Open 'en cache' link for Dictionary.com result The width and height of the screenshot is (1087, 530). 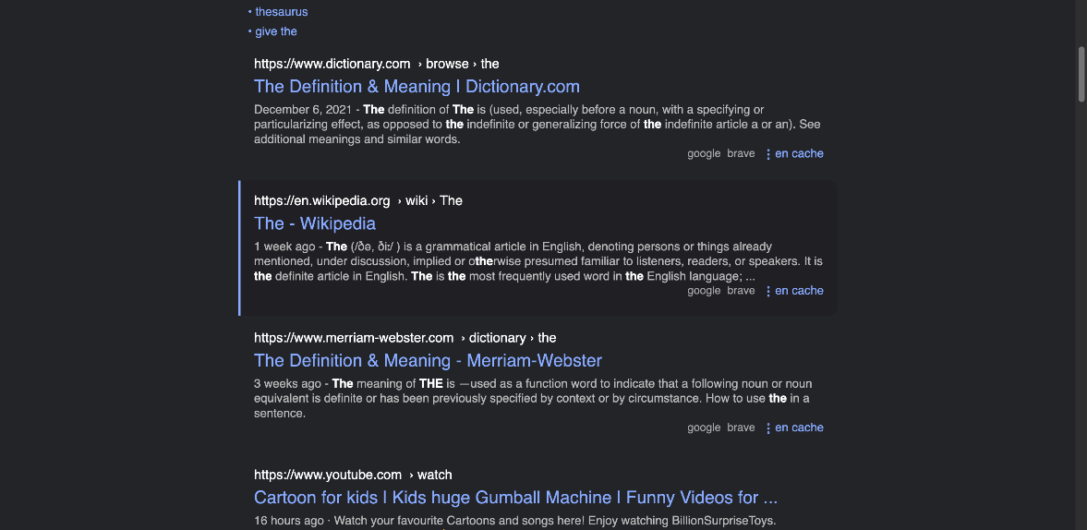pyautogui.click(x=799, y=154)
